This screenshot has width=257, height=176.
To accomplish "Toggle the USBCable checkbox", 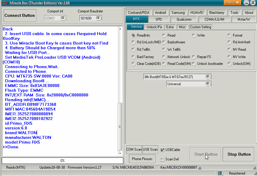I will [x=162, y=150].
